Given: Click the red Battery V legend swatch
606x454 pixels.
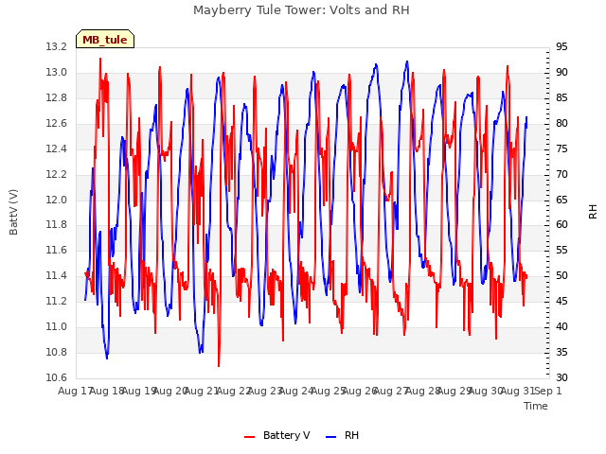Looking at the screenshot, I should (249, 437).
